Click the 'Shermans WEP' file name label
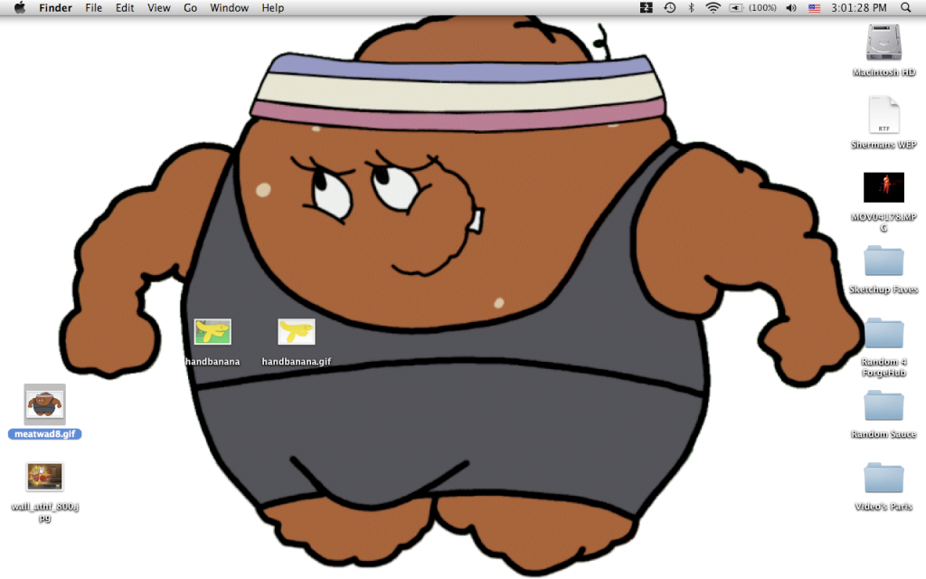Screen dimensions: 926x579 (x=883, y=145)
